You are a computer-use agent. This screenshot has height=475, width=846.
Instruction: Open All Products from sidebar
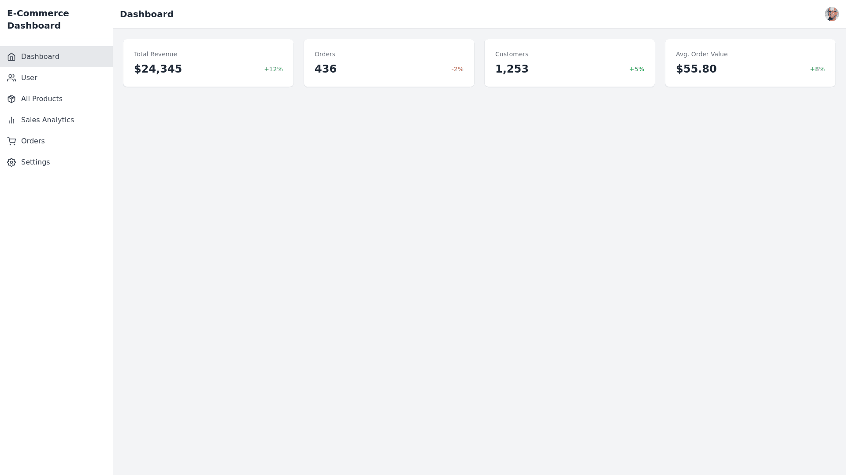tap(42, 99)
